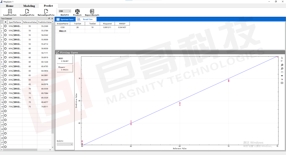
Task: Open the COD analyte dropdown
Action: coord(65,11)
